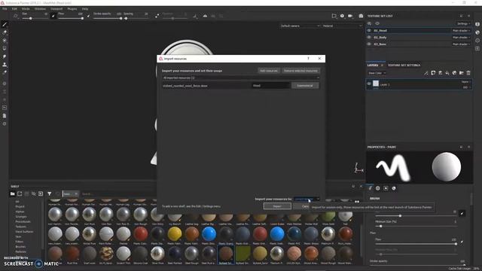This screenshot has width=482, height=271.
Task: Click the import resource icon in Shelf
Action: point(41,194)
